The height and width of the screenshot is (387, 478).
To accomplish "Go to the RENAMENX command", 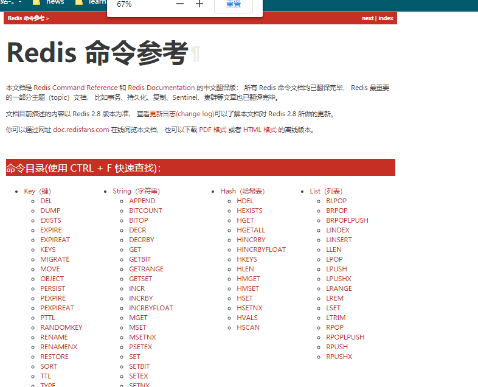I will (59, 347).
